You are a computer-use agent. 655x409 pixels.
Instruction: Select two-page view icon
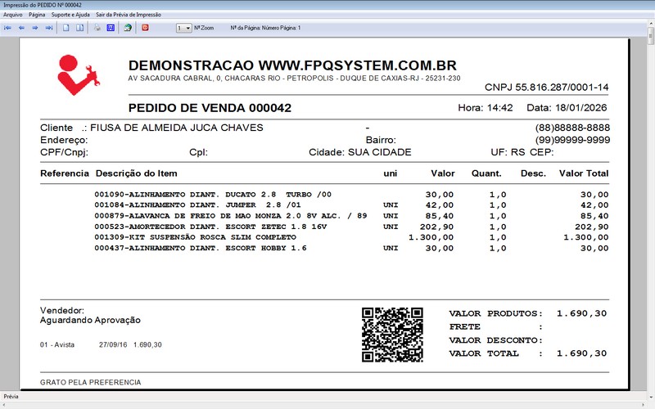pos(79,28)
